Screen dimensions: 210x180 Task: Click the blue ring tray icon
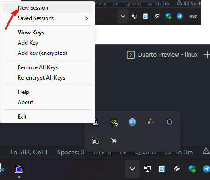coord(170,122)
